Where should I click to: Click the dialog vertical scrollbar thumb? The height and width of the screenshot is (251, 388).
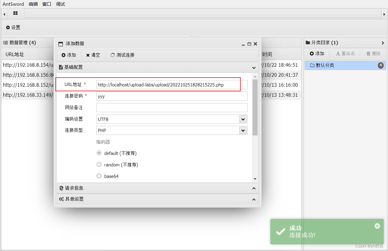click(x=255, y=107)
